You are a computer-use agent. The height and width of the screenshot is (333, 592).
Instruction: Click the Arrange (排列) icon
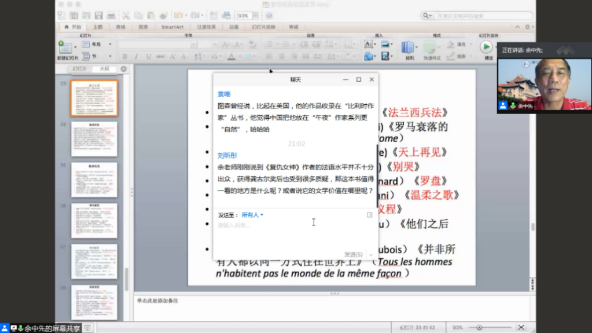click(x=409, y=47)
